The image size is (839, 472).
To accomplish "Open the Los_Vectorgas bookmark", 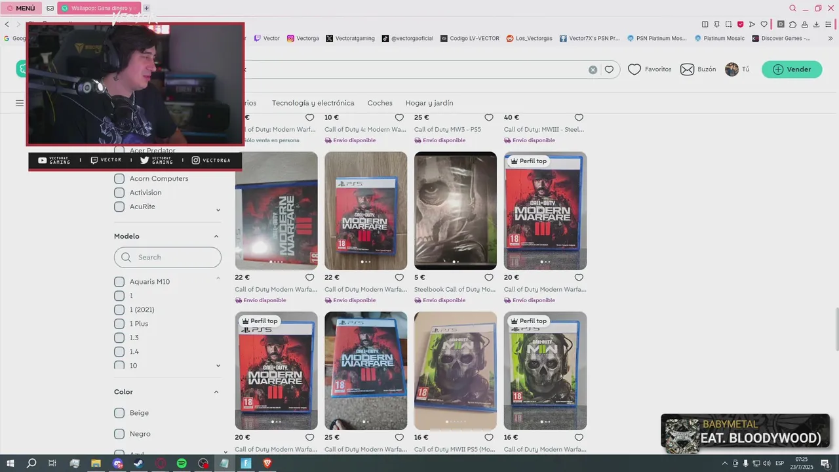I will click(530, 39).
